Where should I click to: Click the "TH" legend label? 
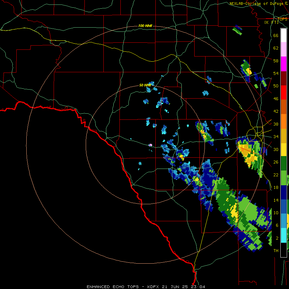[276, 250]
